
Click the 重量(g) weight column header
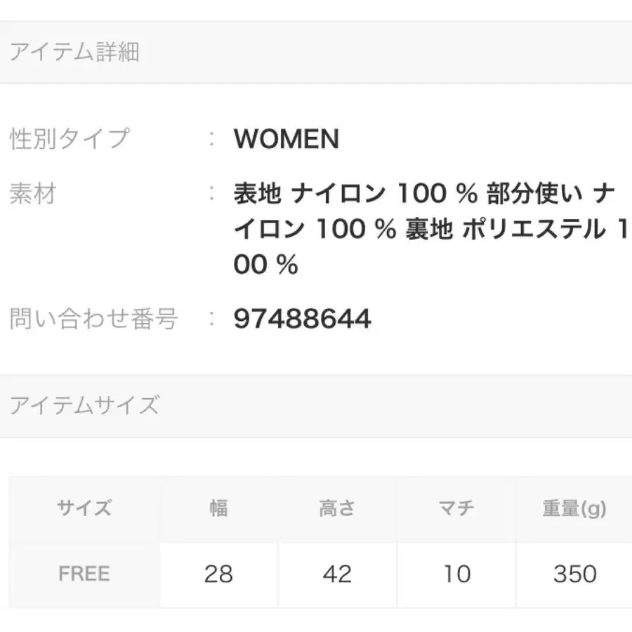click(x=574, y=508)
